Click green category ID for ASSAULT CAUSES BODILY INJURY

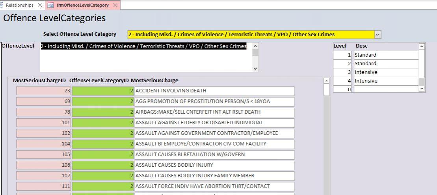click(x=103, y=165)
